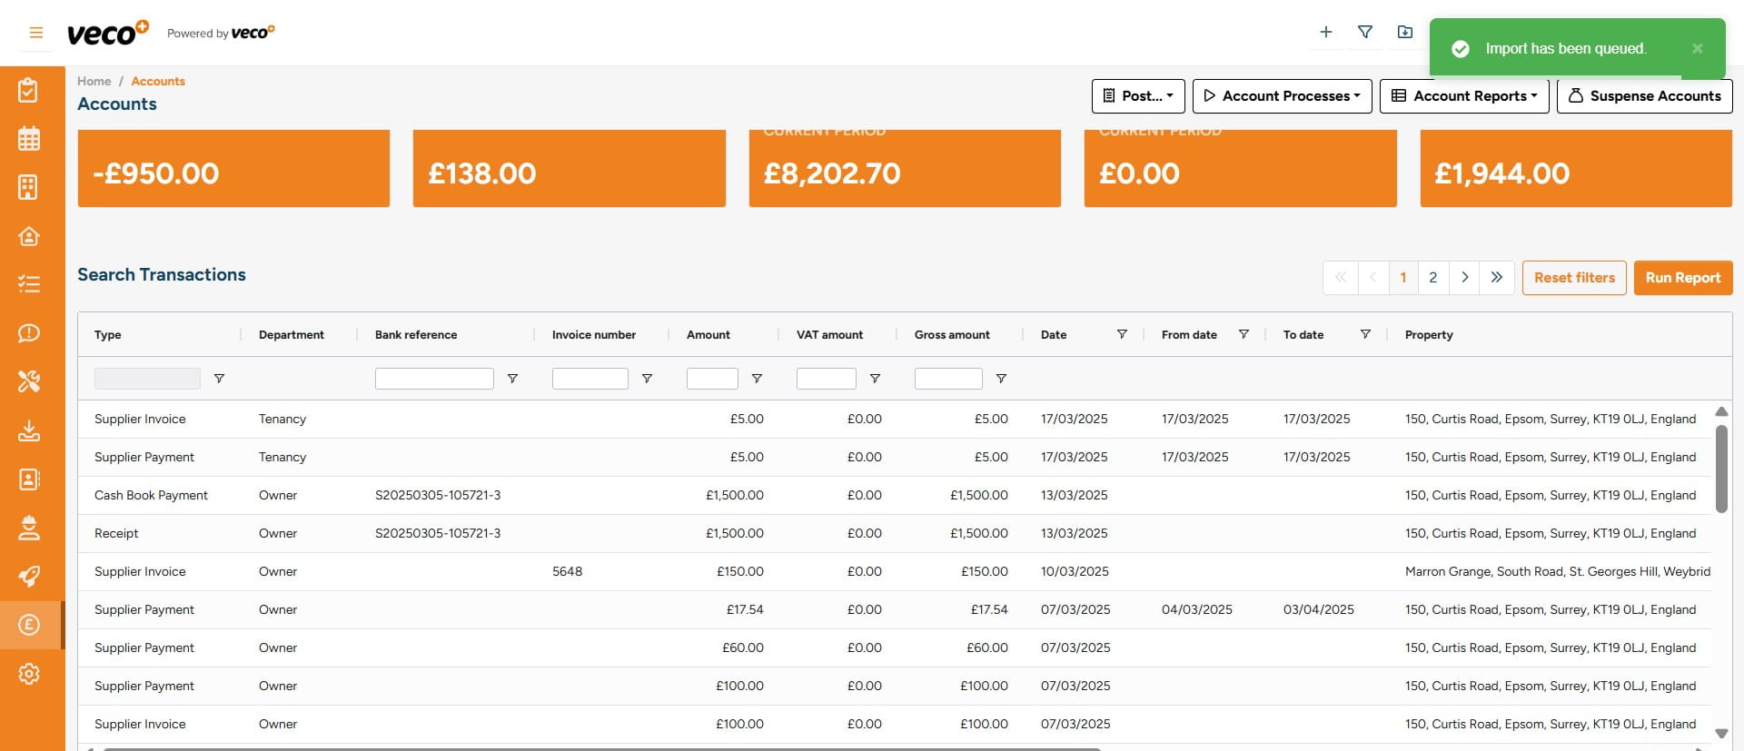Select the pound sign accounts icon

29,625
